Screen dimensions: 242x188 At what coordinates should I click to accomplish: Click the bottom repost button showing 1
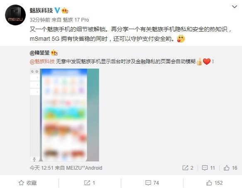pos(90,183)
